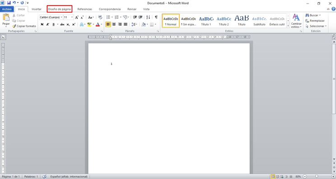Click the Redo/Repeat icon
336x179 pixels.
[x=22, y=3]
